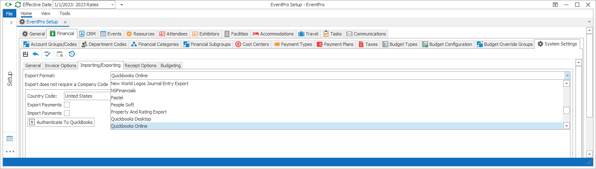Select the Home ribbon tab
Viewport: 596px width, 169px height.
(26, 13)
